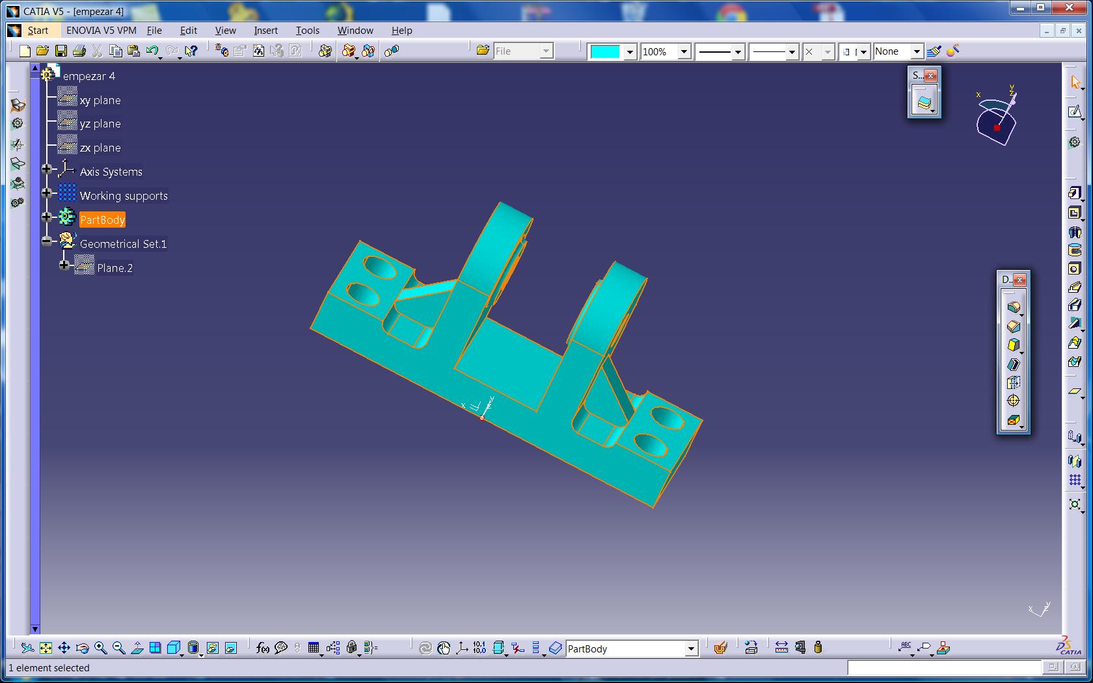Screen dimensions: 1093x683
Task: Open the File menu
Action: point(154,31)
